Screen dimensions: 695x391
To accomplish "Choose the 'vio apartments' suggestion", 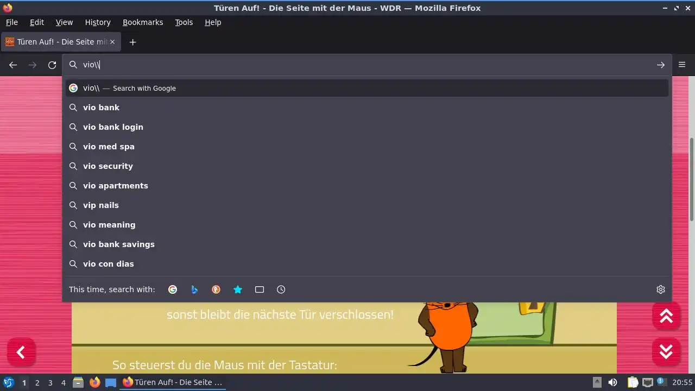I will click(367, 186).
